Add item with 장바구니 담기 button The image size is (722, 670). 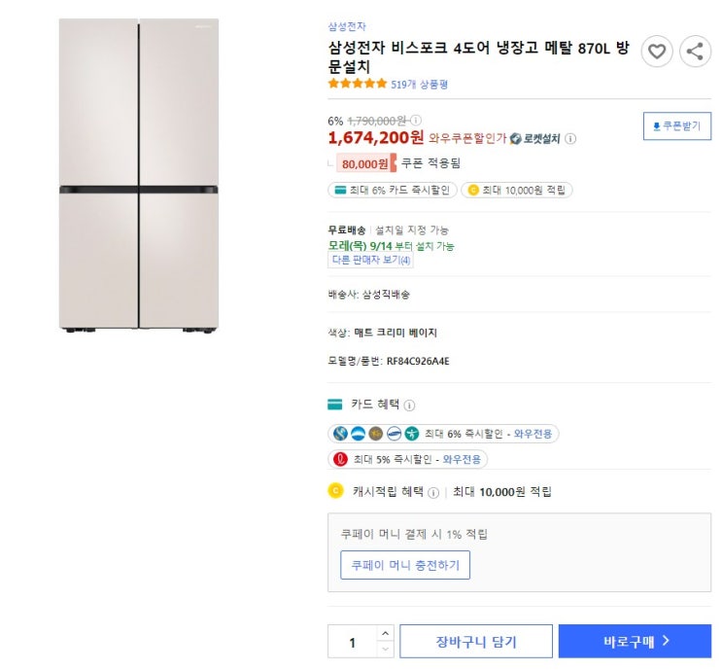pyautogui.click(x=476, y=642)
